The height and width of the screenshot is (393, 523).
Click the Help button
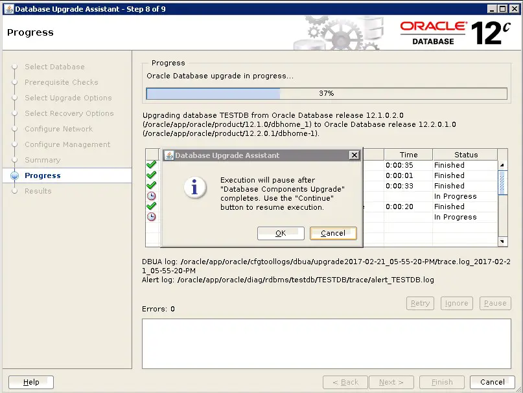31,382
